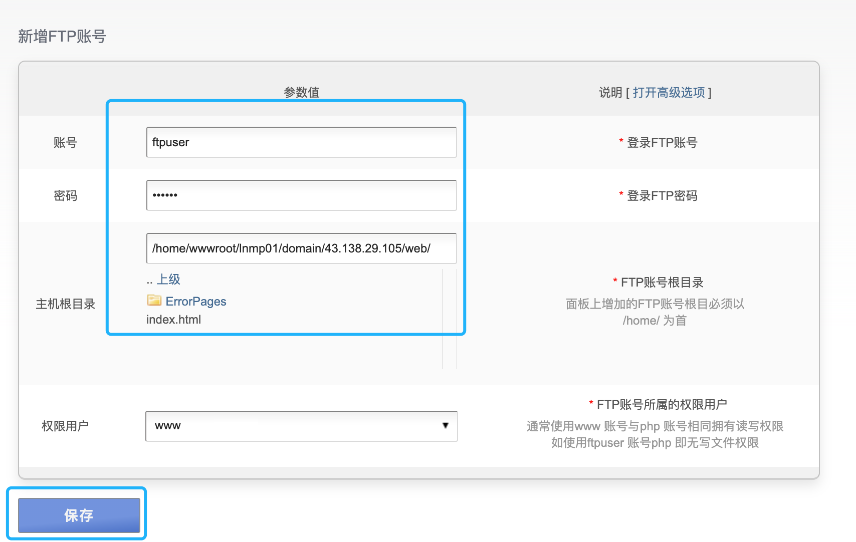Viewport: 856px width, 542px height.
Task: Click the FTP账号根目录 description text
Action: pyautogui.click(x=662, y=283)
